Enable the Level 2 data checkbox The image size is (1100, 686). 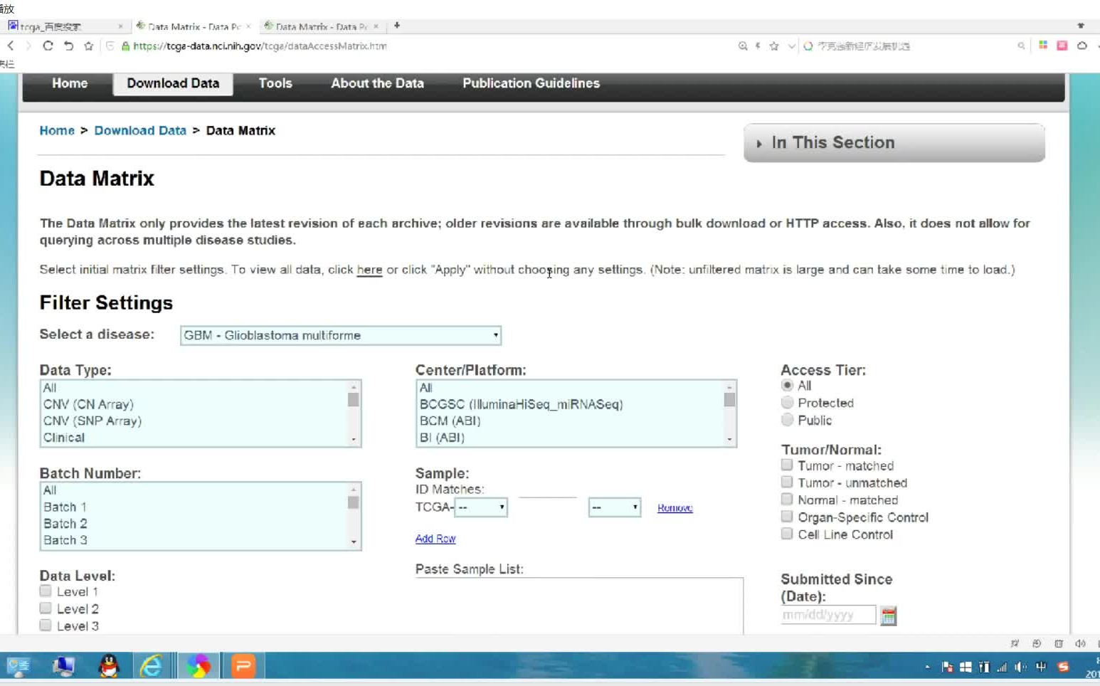click(46, 608)
